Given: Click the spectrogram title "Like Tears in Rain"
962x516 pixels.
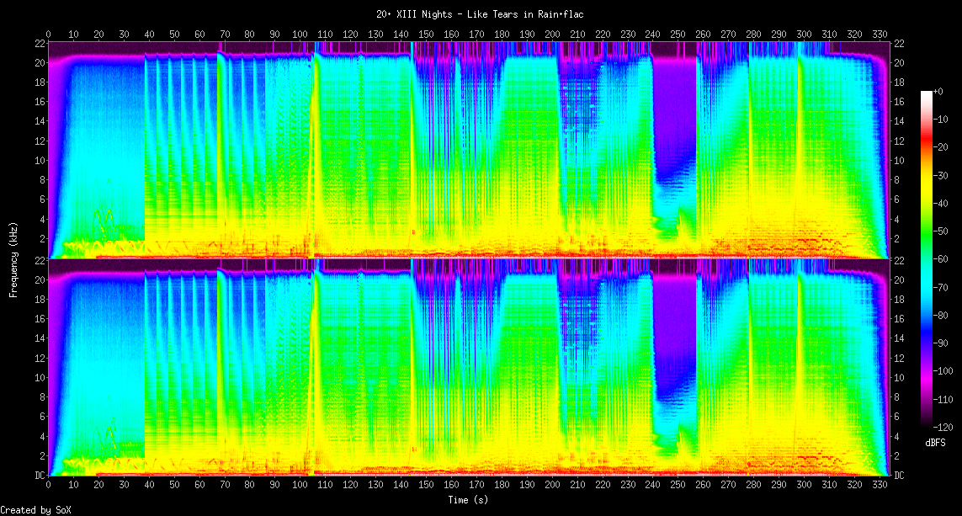Looking at the screenshot, I should 481,14.
